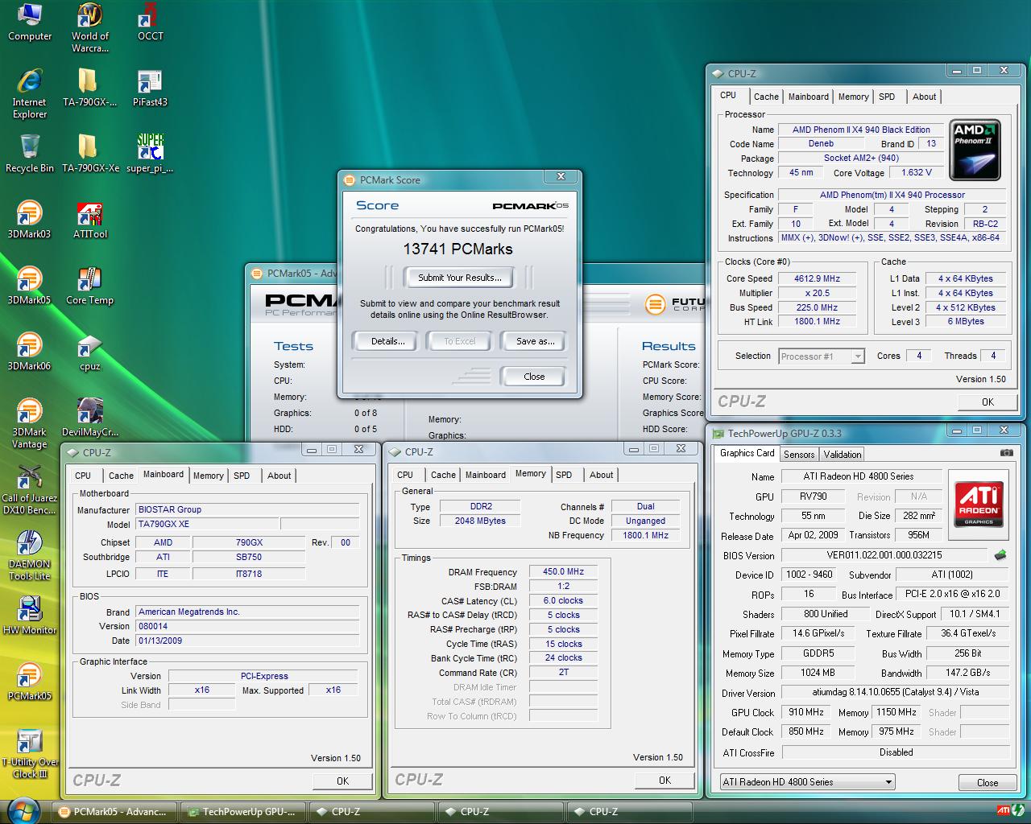Open Processor #1 selection dropdown in CPU-Z

click(822, 356)
